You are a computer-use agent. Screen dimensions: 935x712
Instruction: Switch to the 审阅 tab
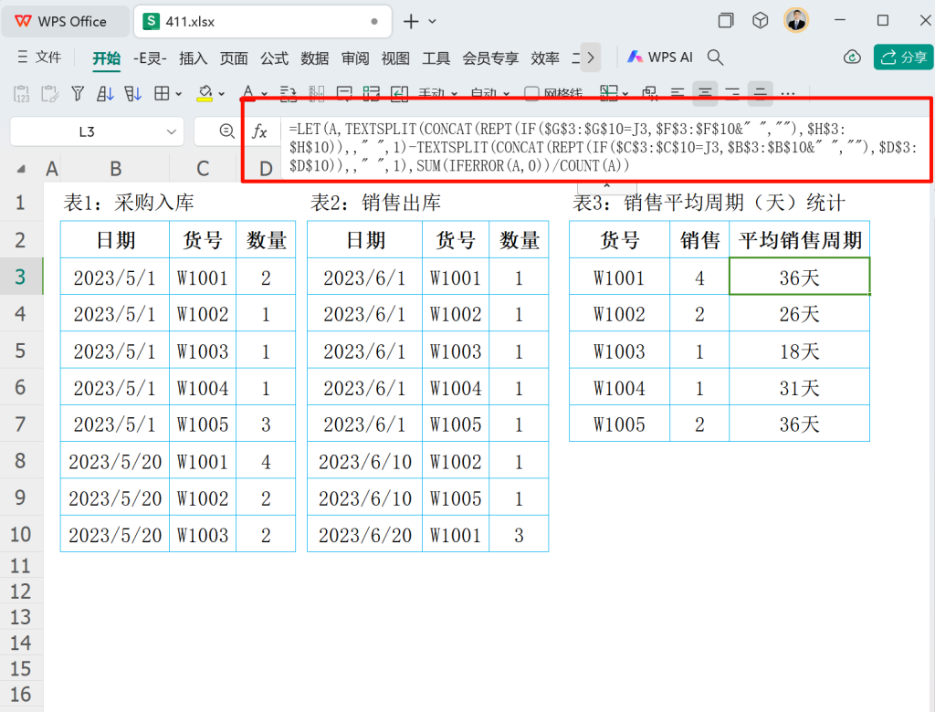tap(355, 58)
